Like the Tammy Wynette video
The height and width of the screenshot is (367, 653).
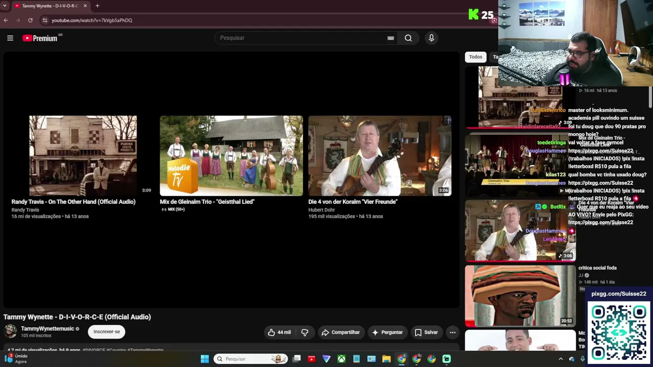click(279, 332)
